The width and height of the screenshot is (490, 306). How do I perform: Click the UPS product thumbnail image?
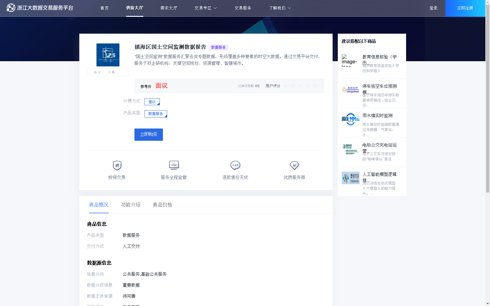108,55
